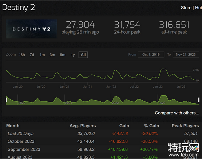Screen dimensions: 202x159
Task: Select the September 2023 row label
Action: 24,149
